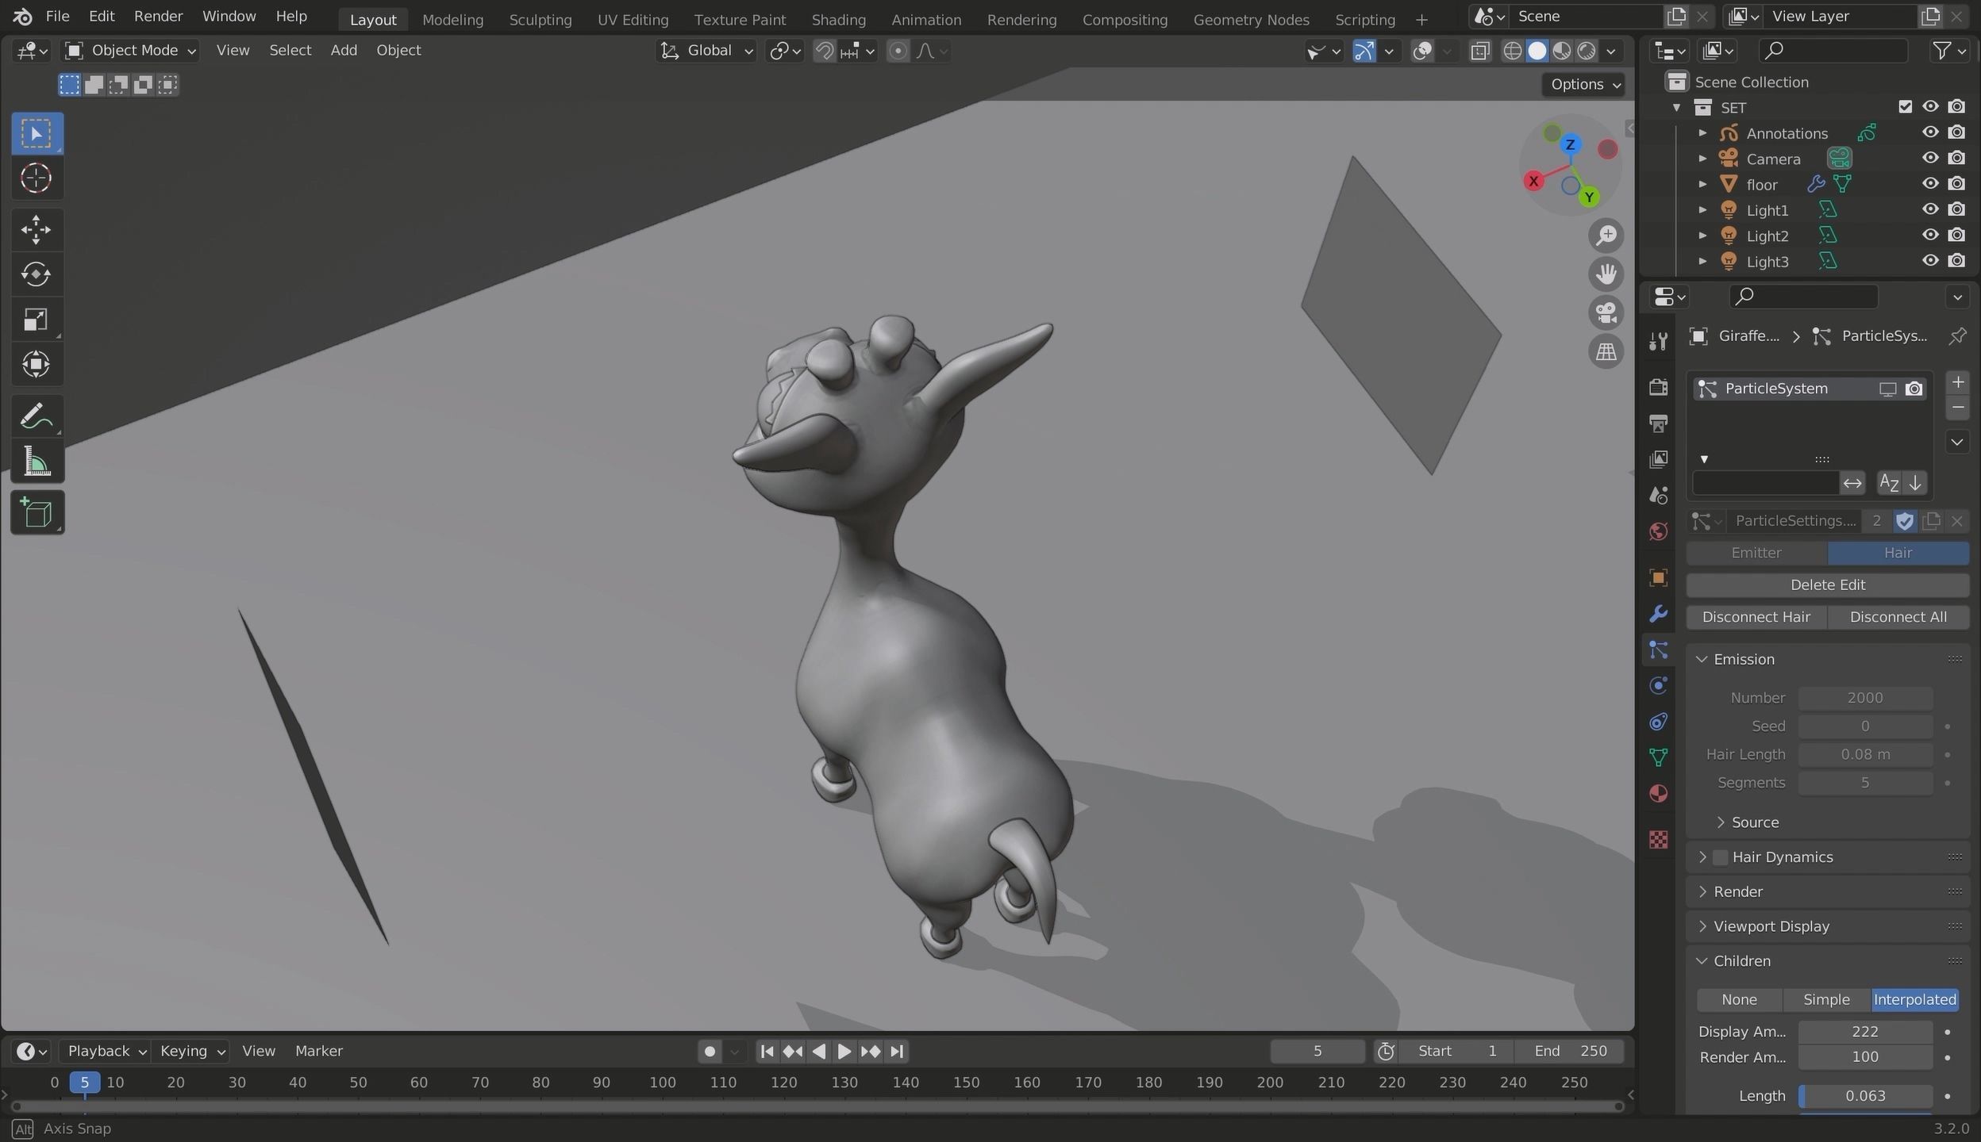Click the viewport zoom magnifier icon
The height and width of the screenshot is (1142, 1981).
pyautogui.click(x=1606, y=236)
